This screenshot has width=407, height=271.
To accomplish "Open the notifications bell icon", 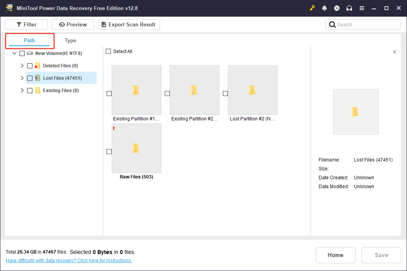I will (324, 8).
